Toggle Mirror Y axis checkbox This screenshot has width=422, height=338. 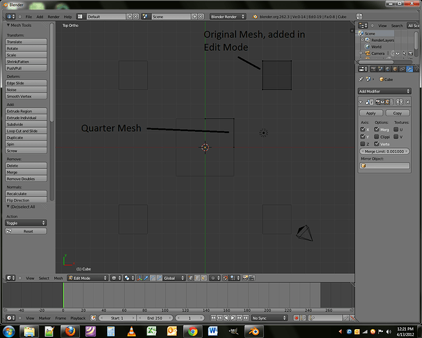tap(363, 137)
